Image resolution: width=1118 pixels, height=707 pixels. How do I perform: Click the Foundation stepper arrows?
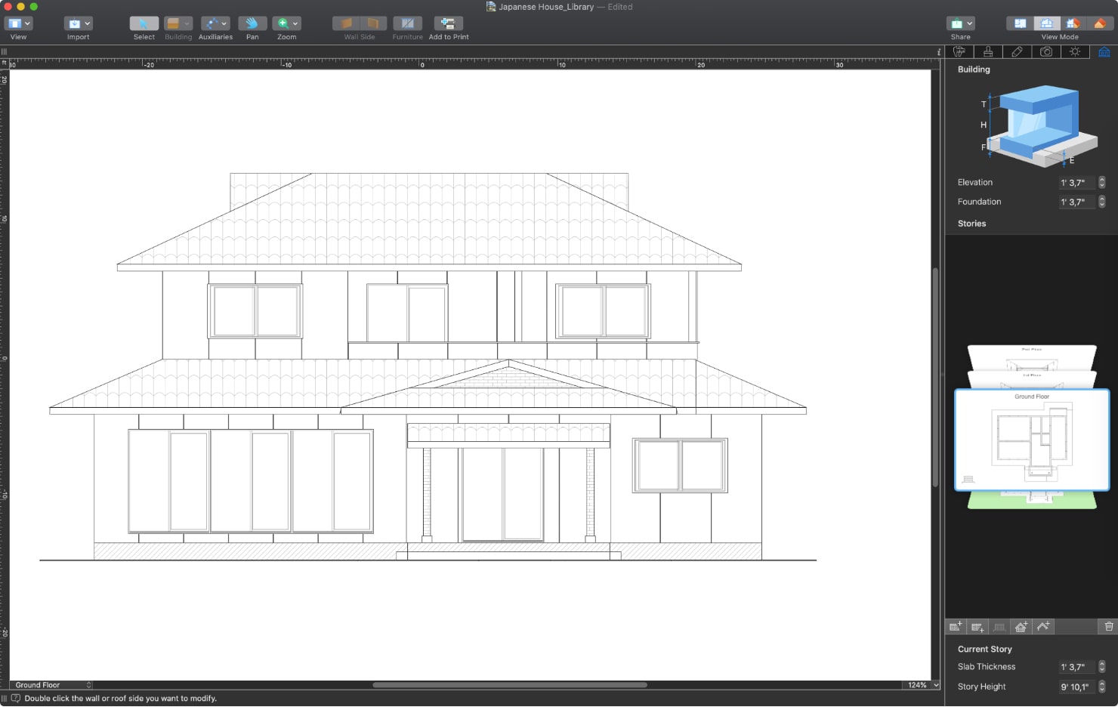click(1102, 202)
